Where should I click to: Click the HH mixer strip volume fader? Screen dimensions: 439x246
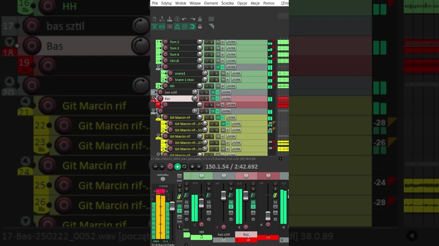click(201, 203)
